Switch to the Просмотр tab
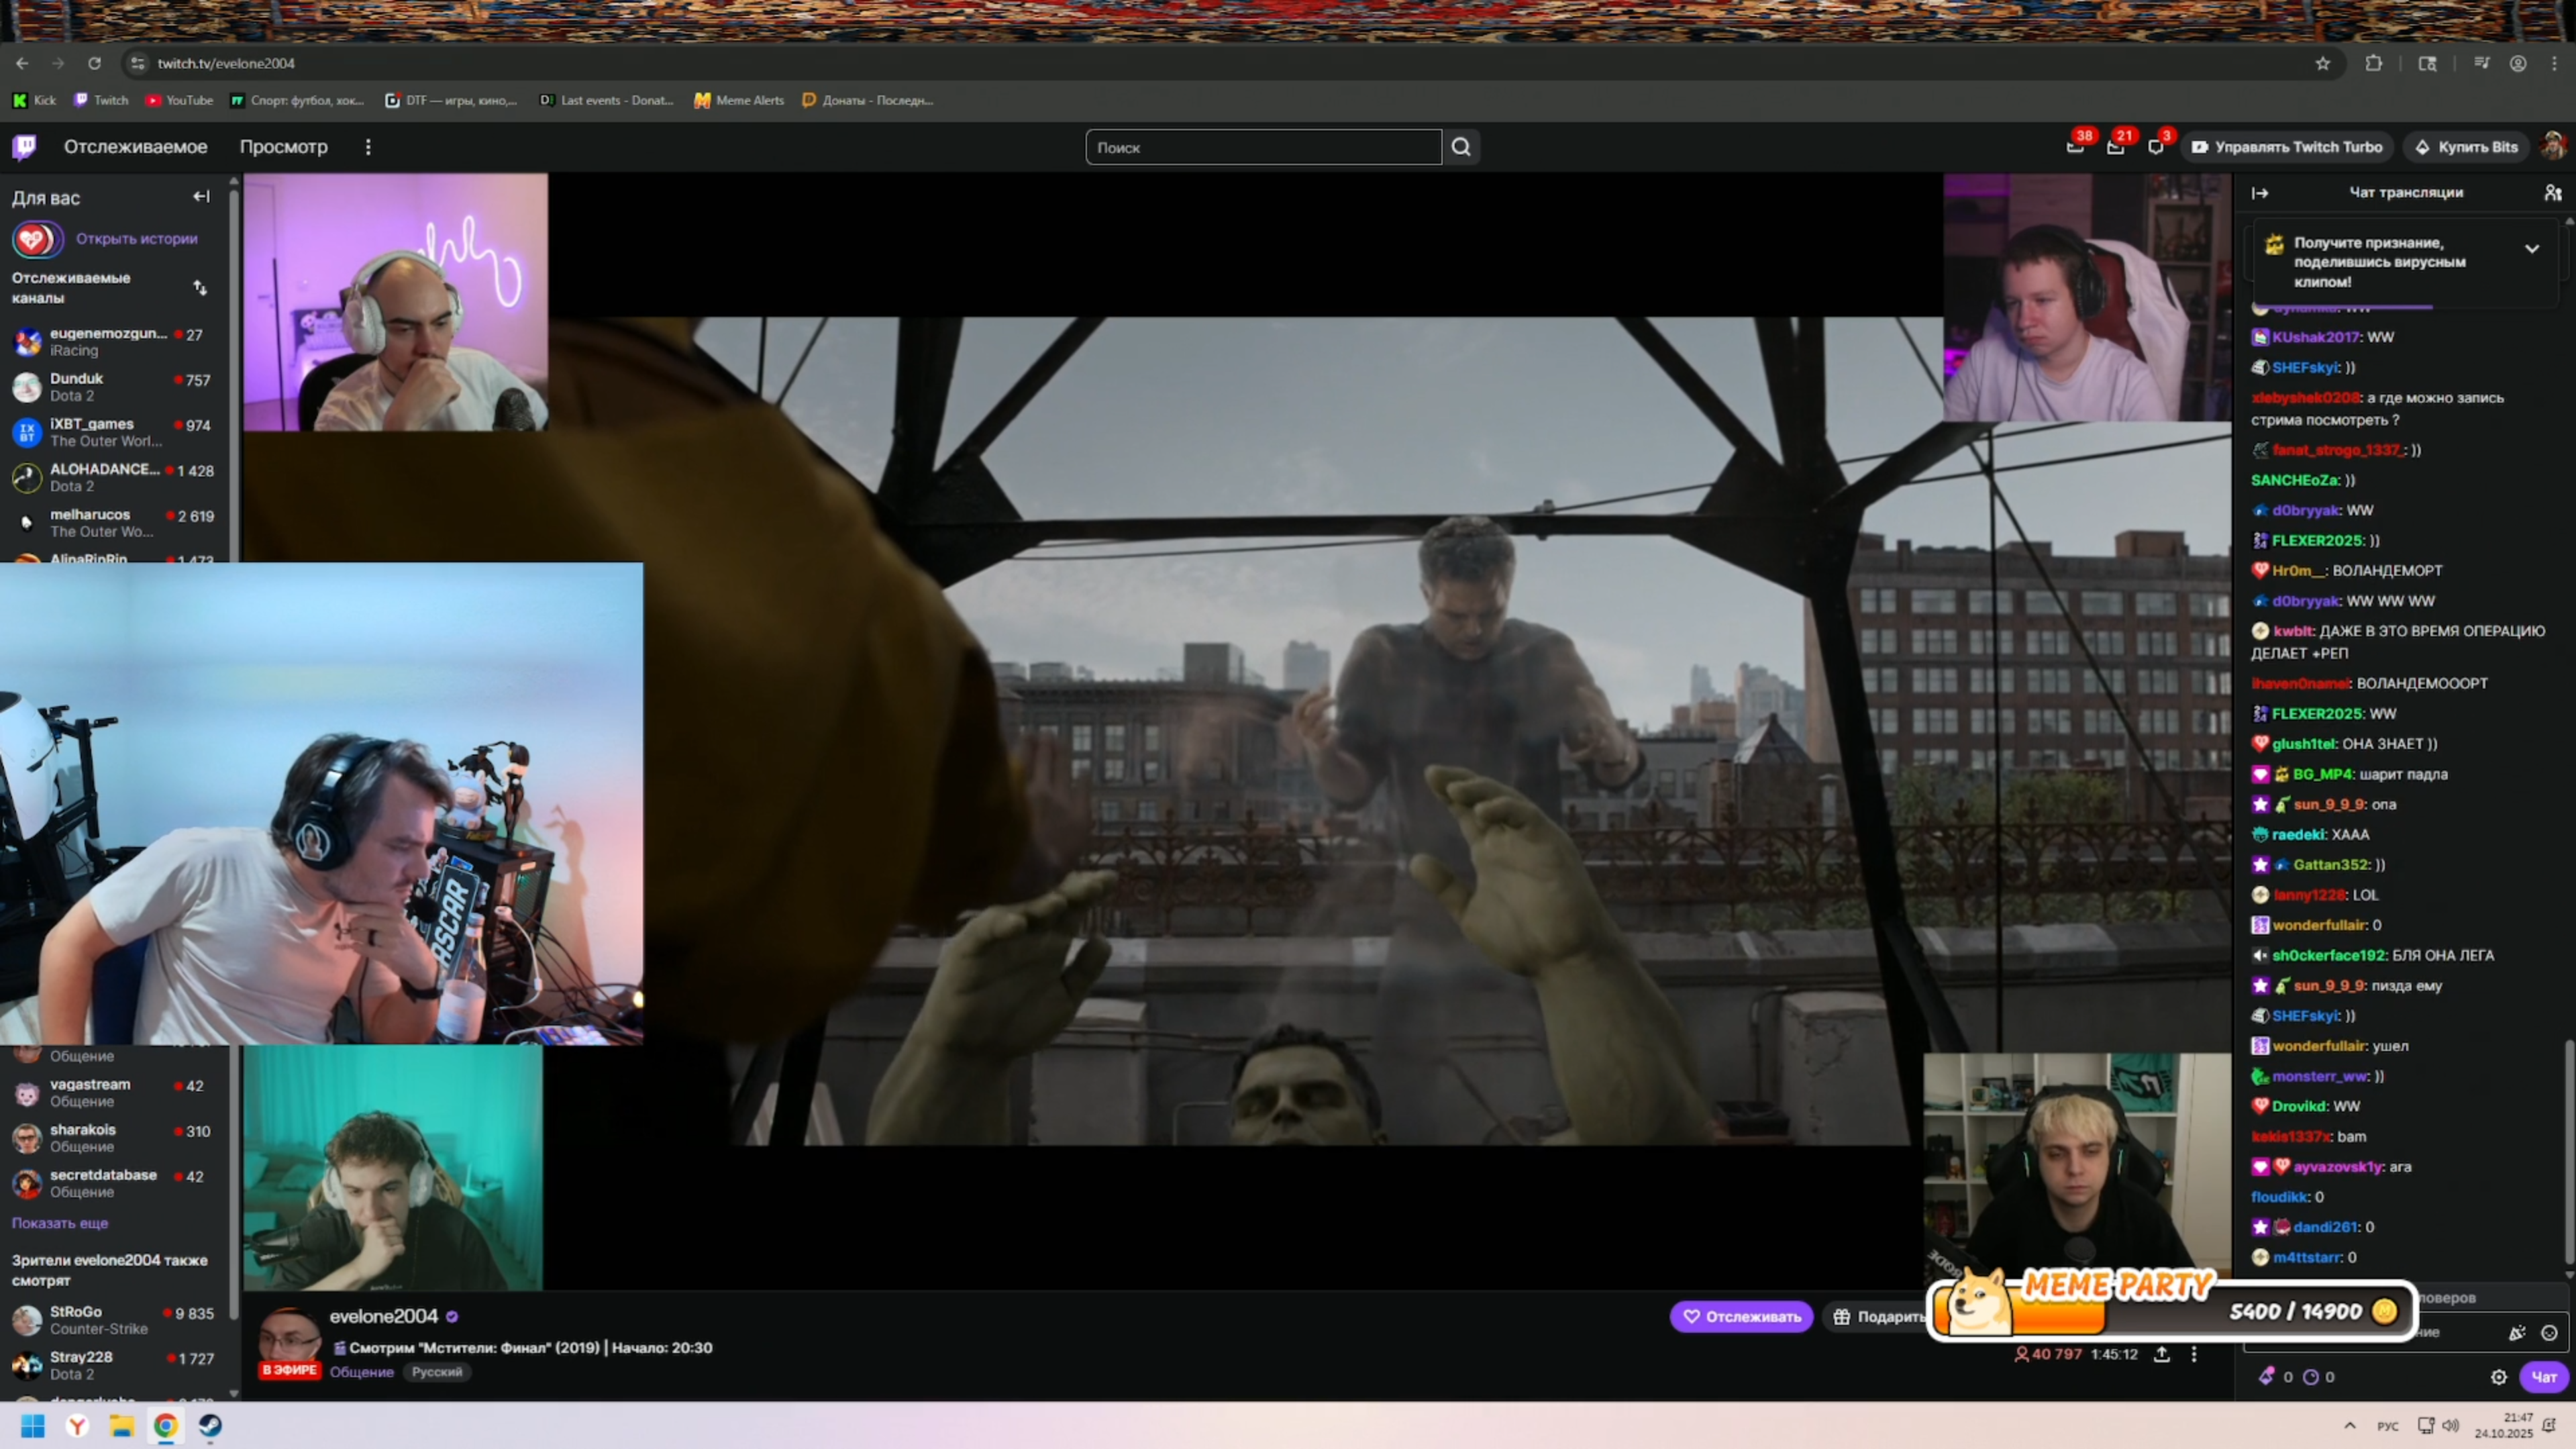This screenshot has width=2576, height=1449. tap(283, 147)
